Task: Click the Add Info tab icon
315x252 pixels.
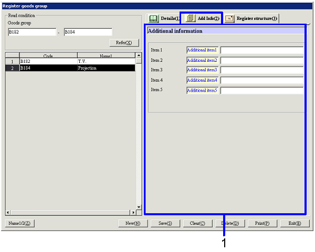Action: click(191, 18)
